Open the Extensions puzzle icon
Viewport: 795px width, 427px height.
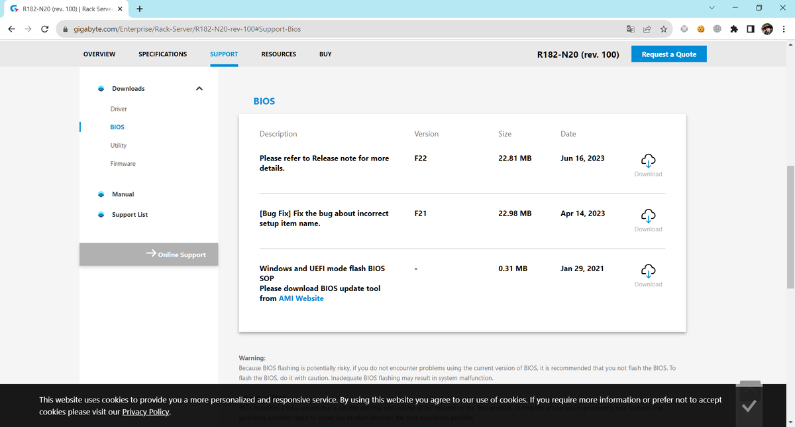(x=734, y=29)
